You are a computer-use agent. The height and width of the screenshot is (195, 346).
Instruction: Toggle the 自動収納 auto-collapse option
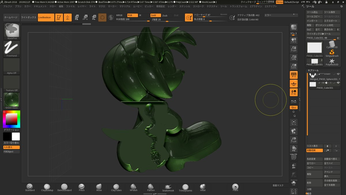pyautogui.click(x=314, y=151)
